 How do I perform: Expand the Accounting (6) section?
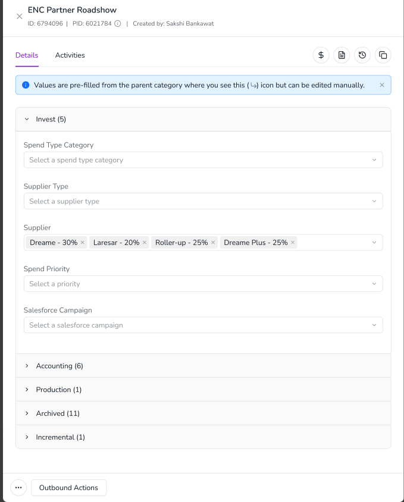[x=203, y=366]
